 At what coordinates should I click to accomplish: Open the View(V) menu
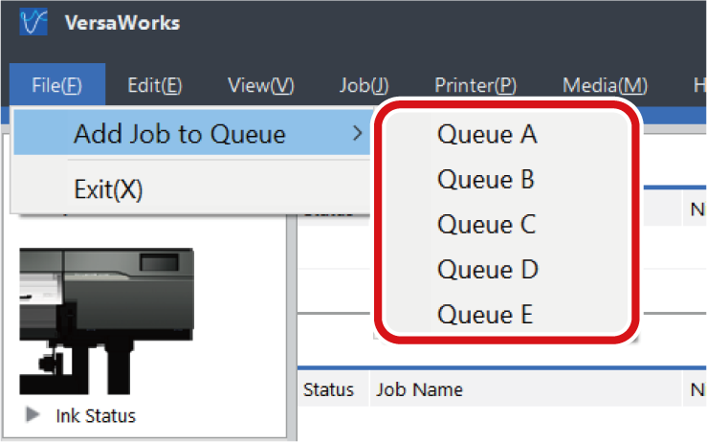coord(260,85)
